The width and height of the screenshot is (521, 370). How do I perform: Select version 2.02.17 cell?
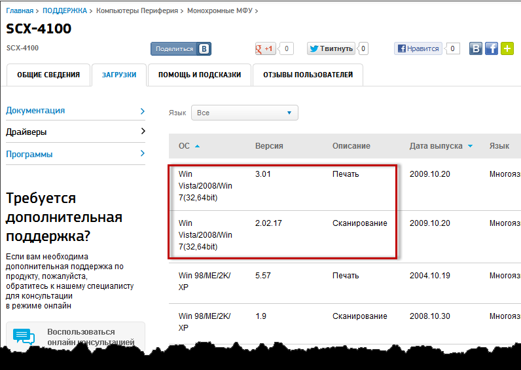(x=268, y=223)
